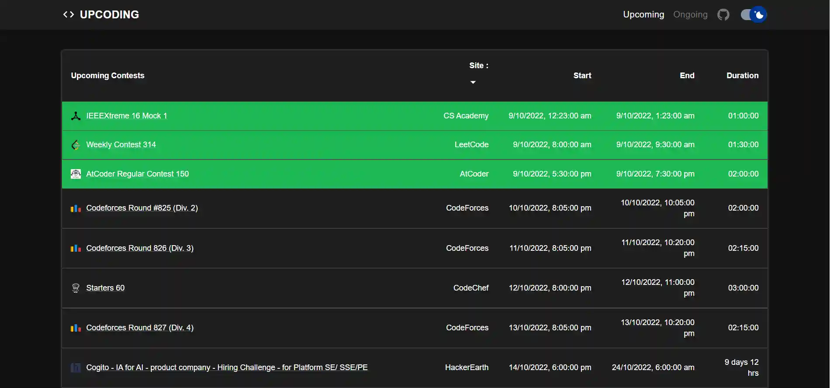Open AtCoder Regular Contest 150 link
Viewport: 830px width, 388px height.
pyautogui.click(x=137, y=174)
